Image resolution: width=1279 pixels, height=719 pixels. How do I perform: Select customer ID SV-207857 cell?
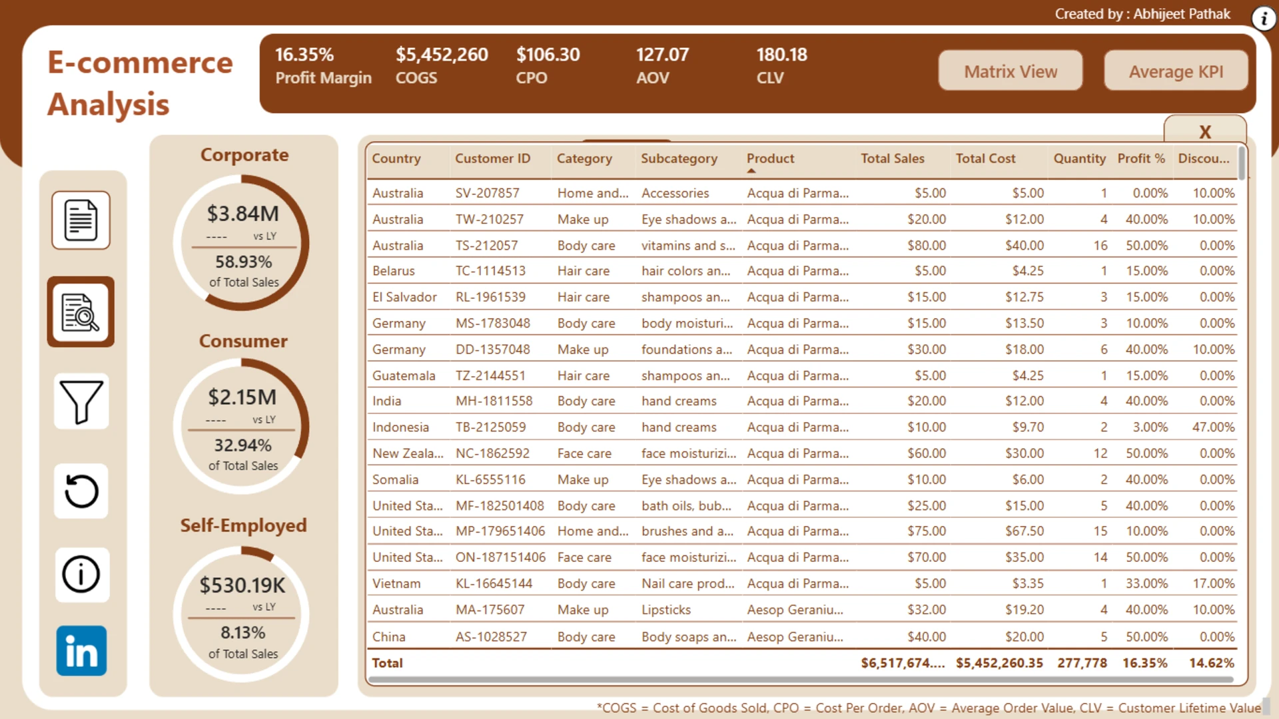point(487,193)
